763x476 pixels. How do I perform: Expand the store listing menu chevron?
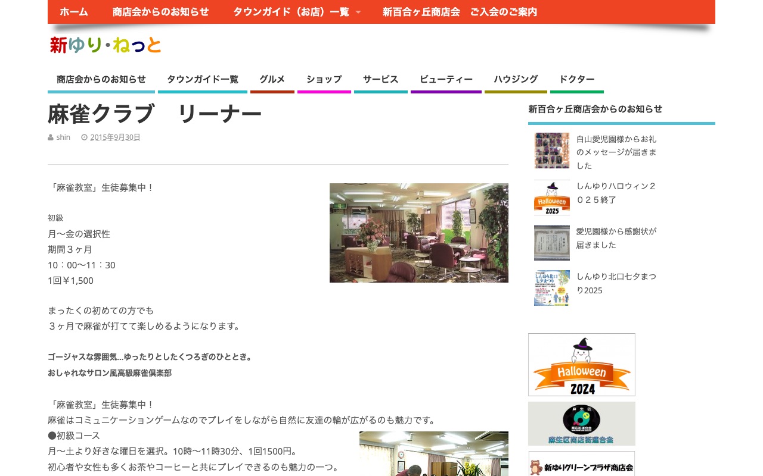tap(358, 12)
